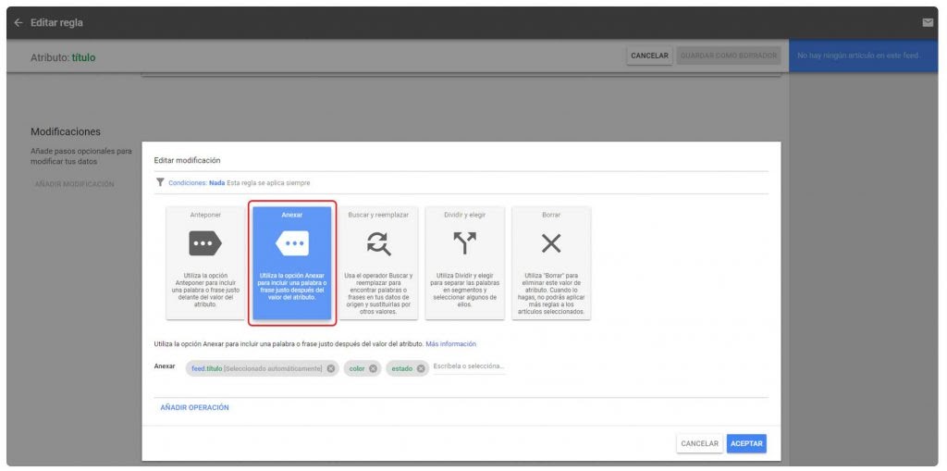Remove the estado chip
Viewport: 947px width, 471px height.
coord(421,368)
